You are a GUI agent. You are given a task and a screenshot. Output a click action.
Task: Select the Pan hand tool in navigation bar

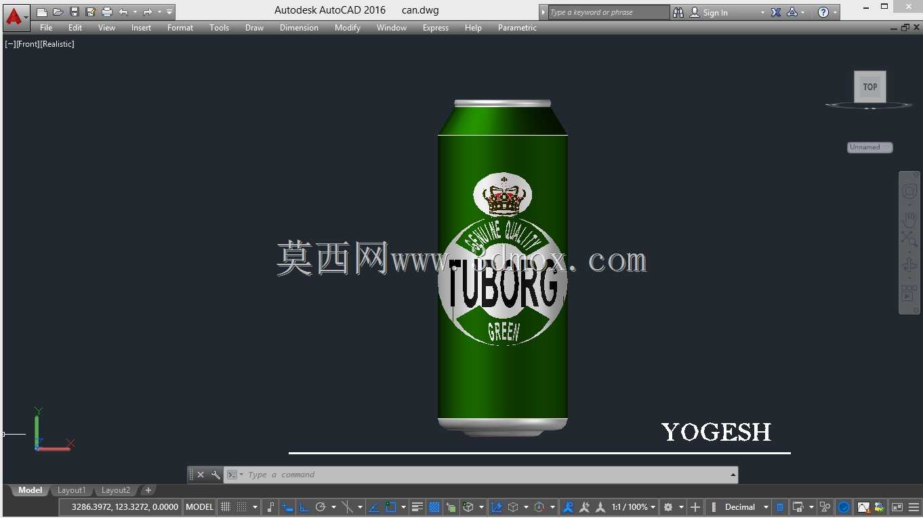[909, 220]
